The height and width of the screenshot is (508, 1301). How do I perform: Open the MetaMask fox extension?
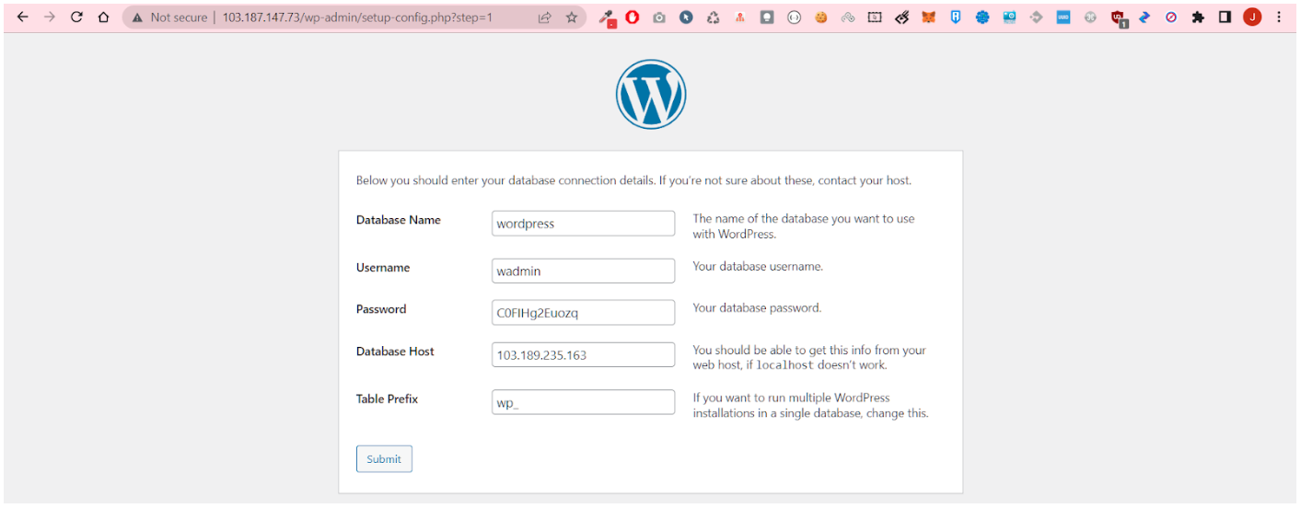(929, 17)
